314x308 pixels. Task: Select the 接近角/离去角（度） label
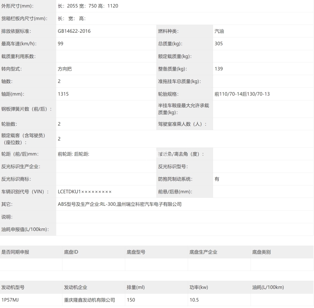coord(181,154)
